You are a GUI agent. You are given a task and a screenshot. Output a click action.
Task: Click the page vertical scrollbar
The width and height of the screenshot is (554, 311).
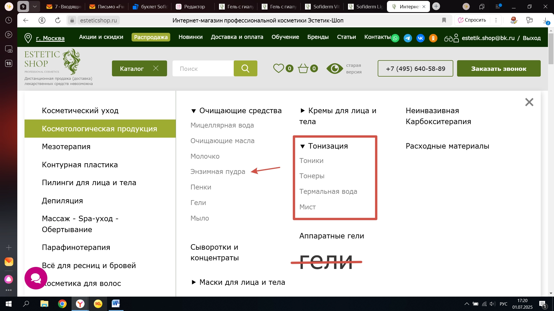coord(551,49)
